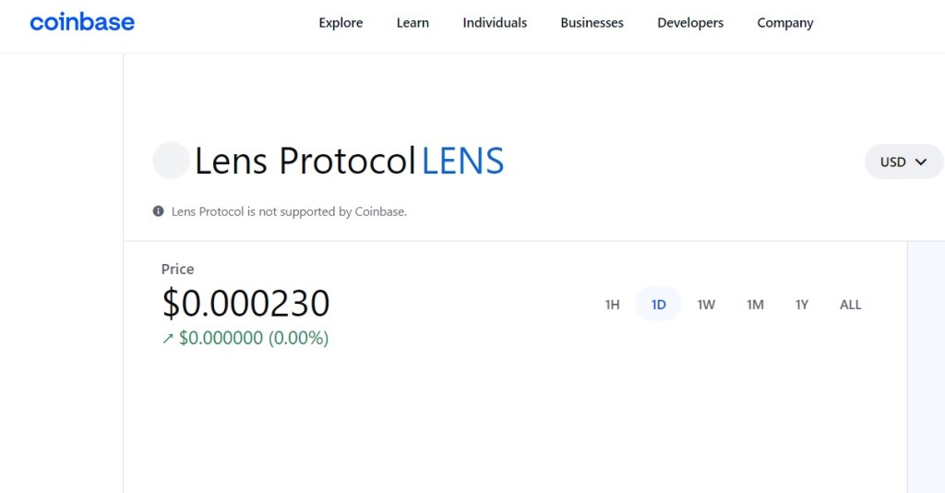Click the chevron arrow on USD selector
This screenshot has width=945, height=493.
click(921, 162)
